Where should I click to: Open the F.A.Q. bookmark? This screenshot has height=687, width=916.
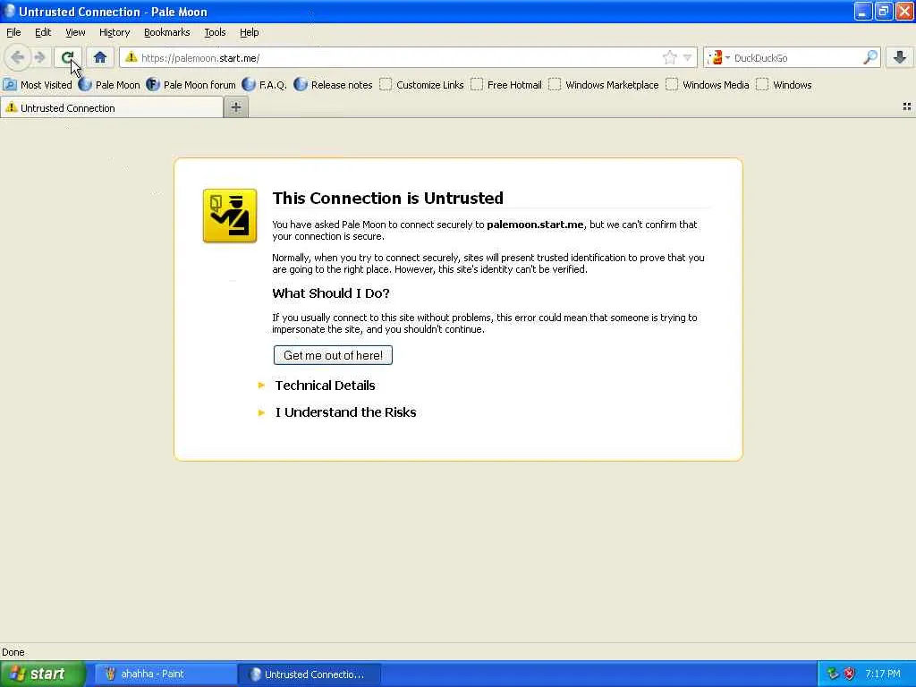[264, 85]
